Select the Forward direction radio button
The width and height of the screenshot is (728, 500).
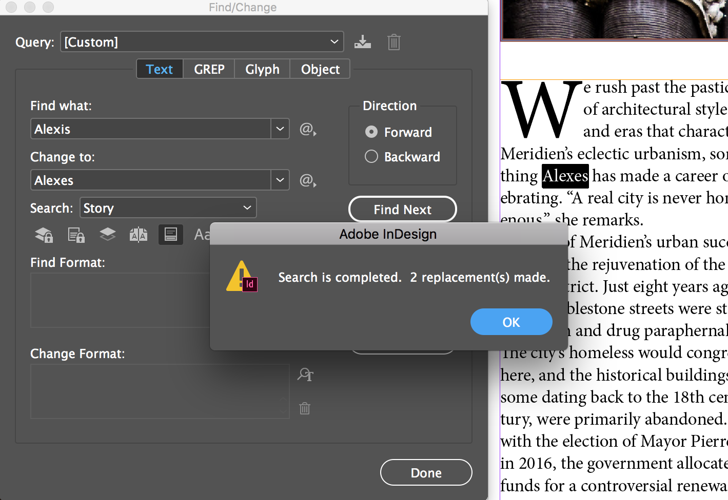pyautogui.click(x=371, y=132)
